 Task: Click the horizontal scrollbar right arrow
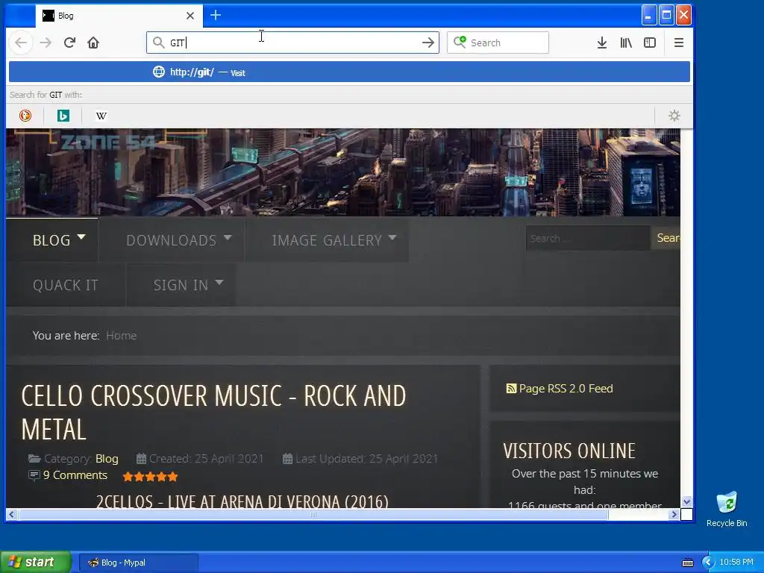[x=674, y=515]
